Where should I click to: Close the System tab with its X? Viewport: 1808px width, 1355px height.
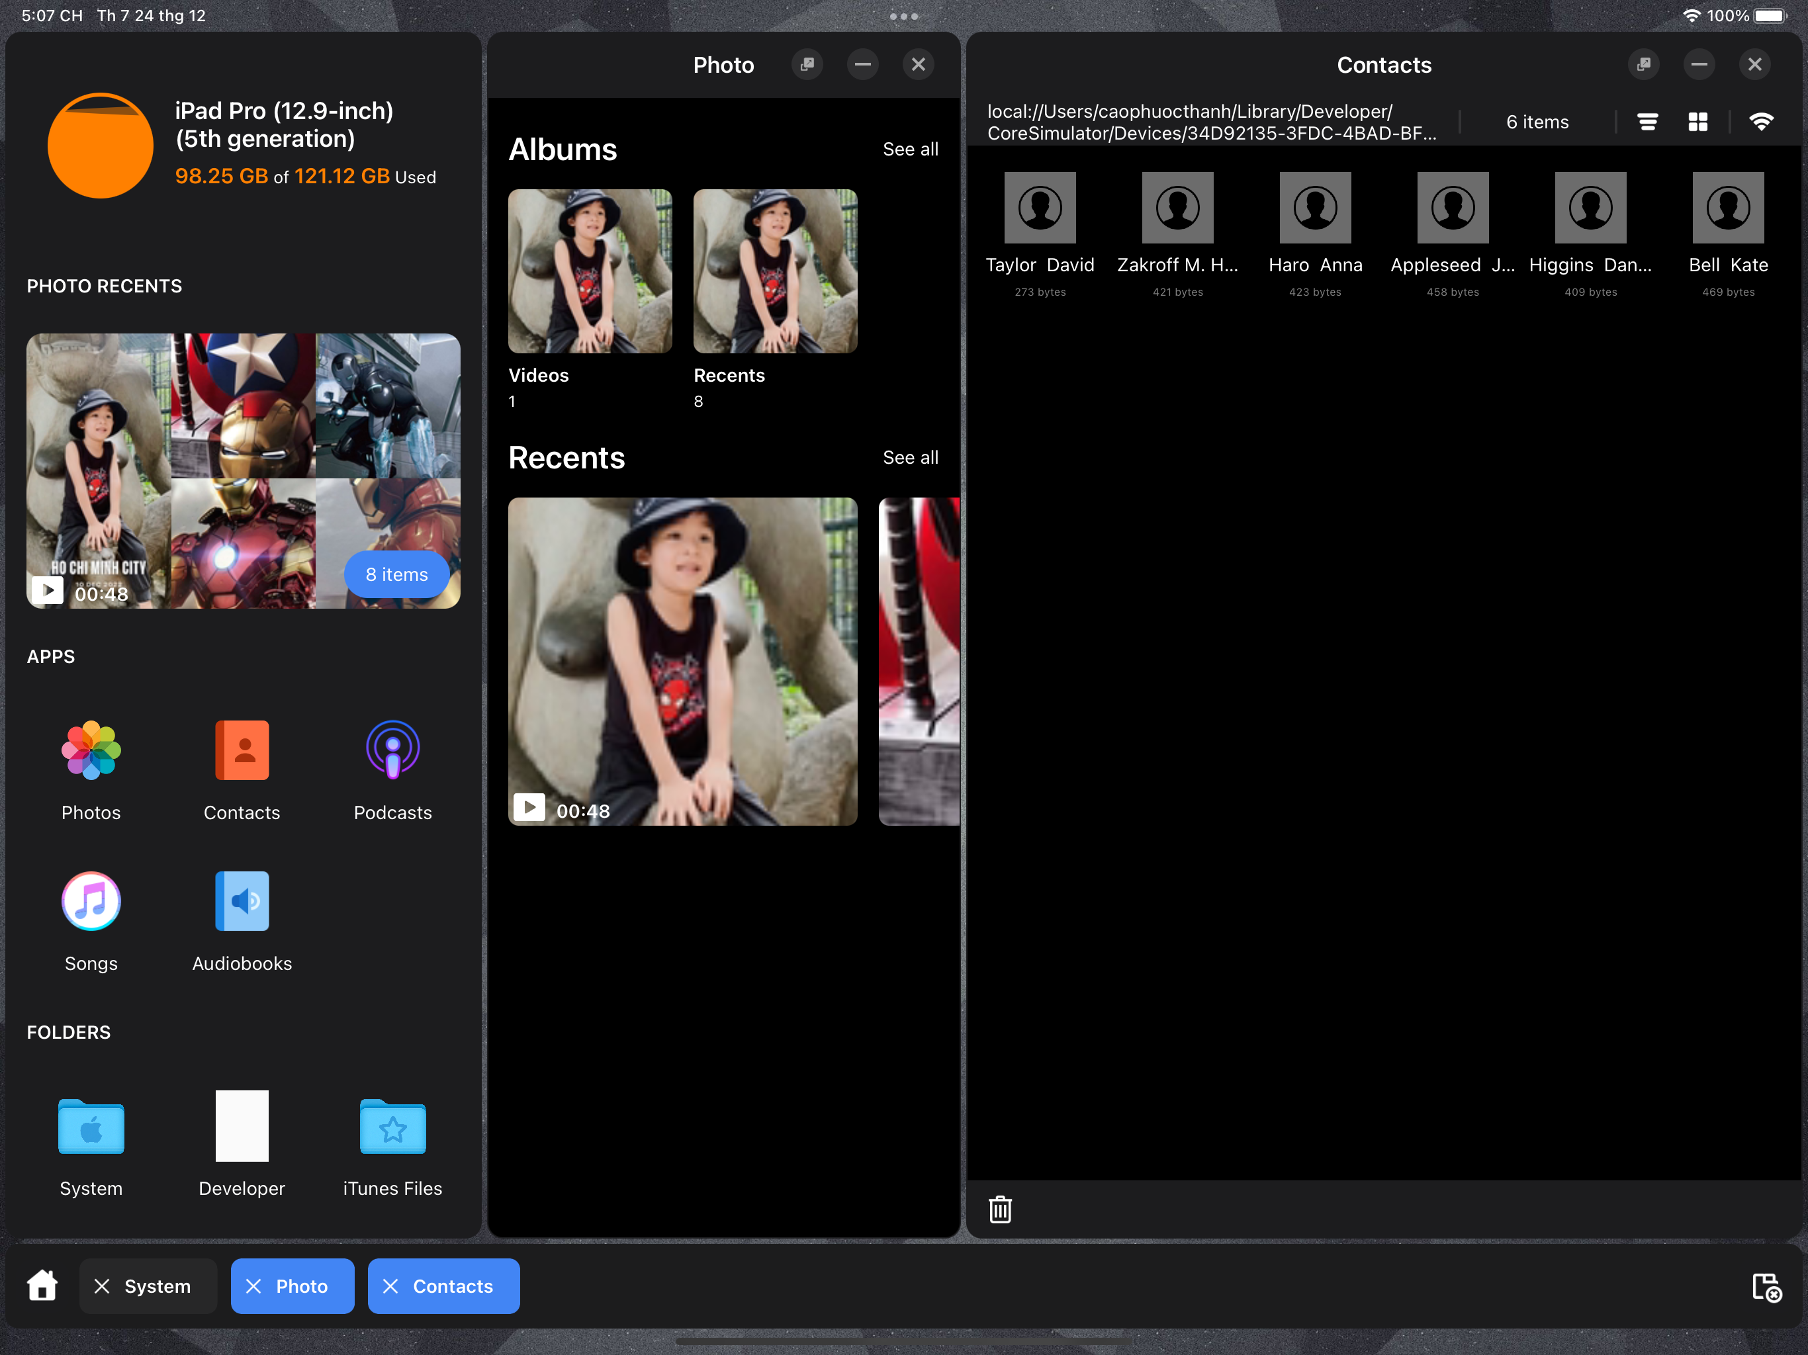(101, 1286)
